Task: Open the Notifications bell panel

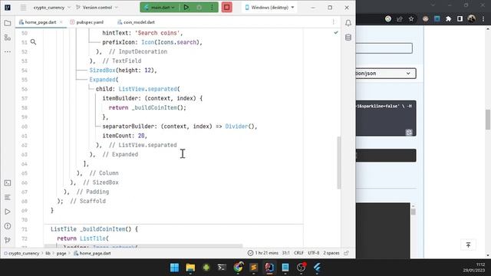Action: click(x=348, y=23)
